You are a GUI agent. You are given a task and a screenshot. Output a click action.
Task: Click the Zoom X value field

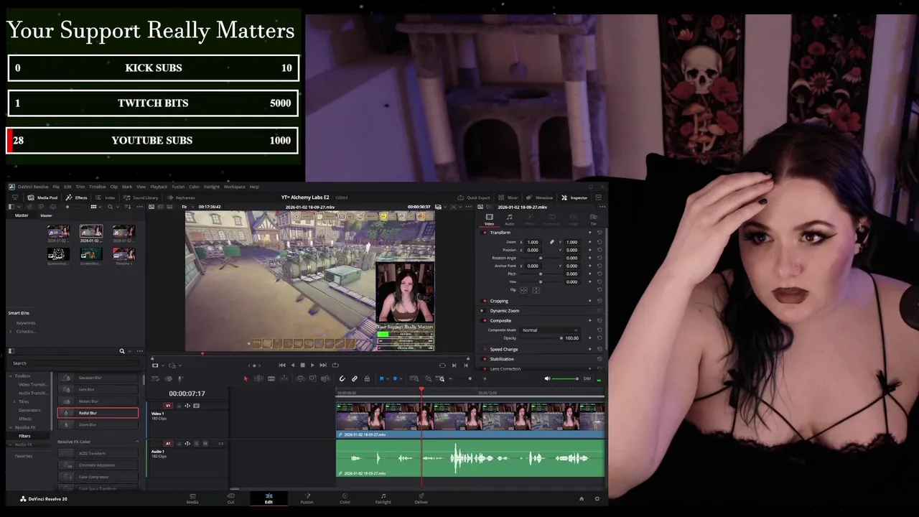[533, 242]
